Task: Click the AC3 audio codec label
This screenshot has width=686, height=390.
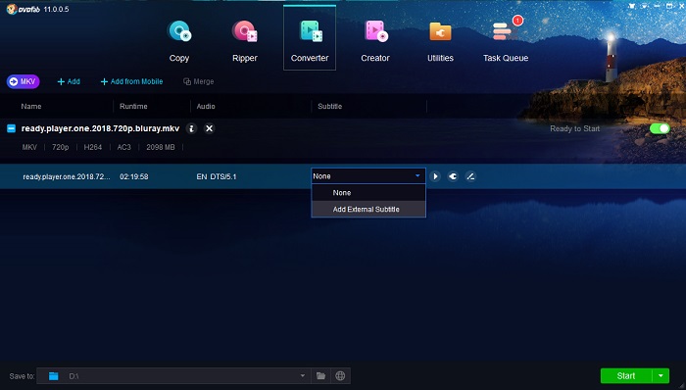Action: click(x=123, y=147)
